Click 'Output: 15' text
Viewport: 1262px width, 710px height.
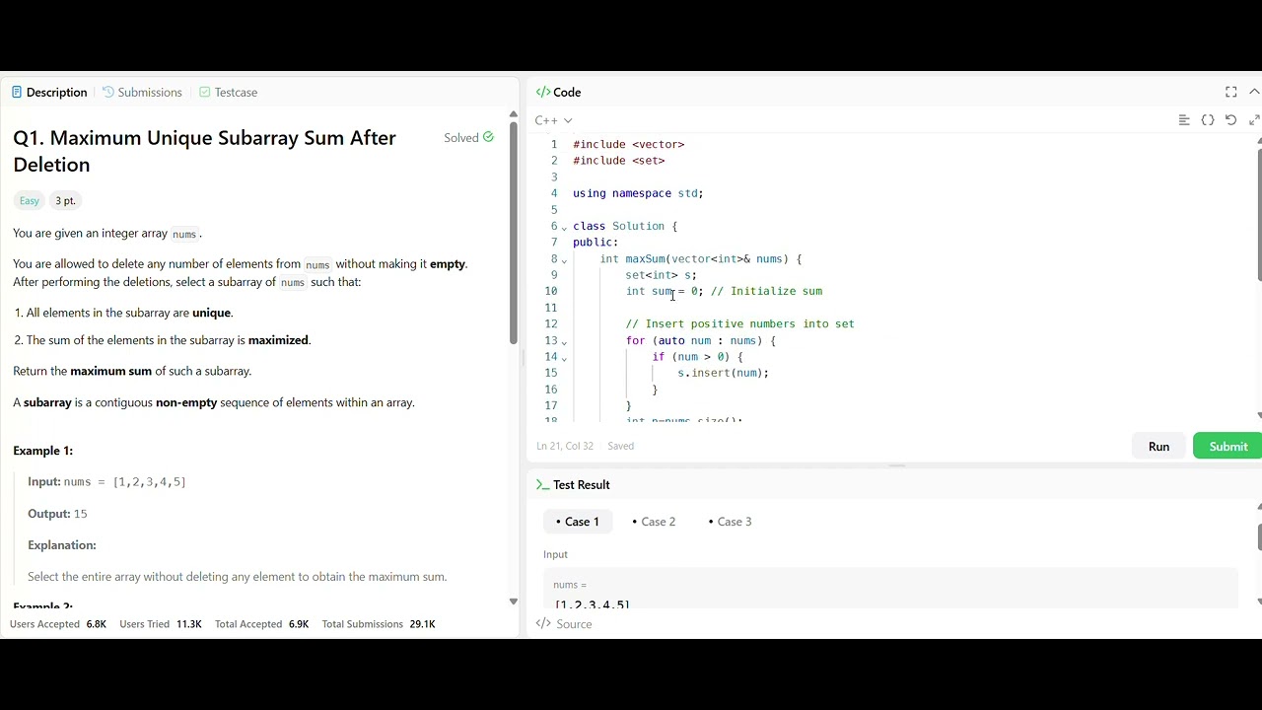coord(57,514)
